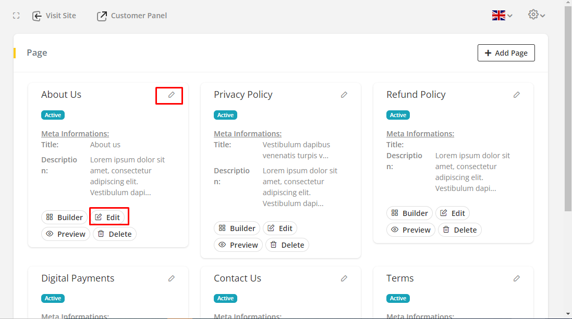
Task: Open Builder for the Refund Policy page
Action: [x=409, y=213]
